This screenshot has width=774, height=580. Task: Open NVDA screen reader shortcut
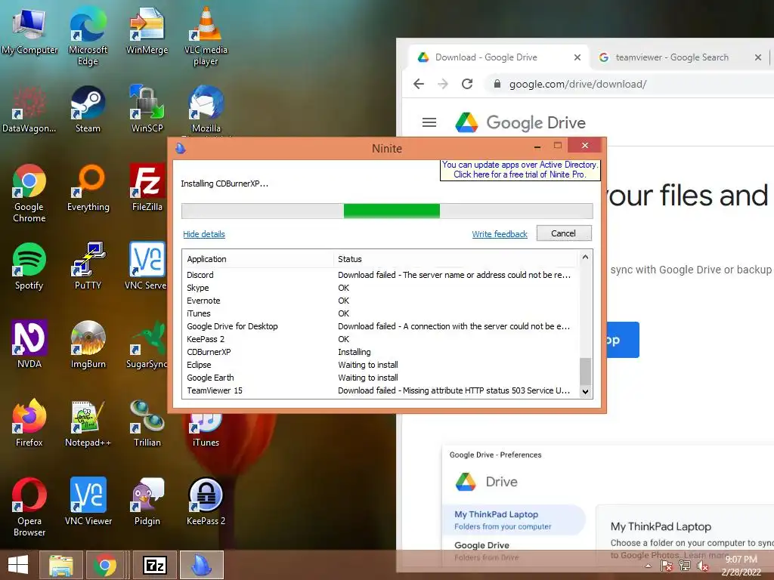(29, 344)
